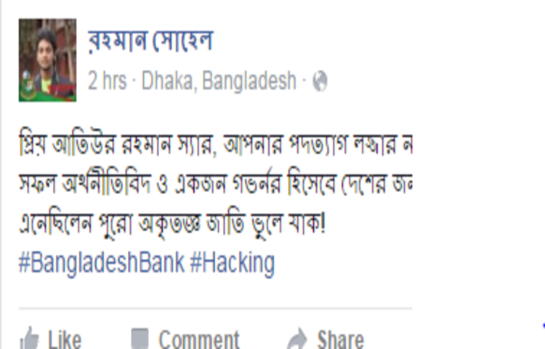The width and height of the screenshot is (545, 349).
Task: Click the globe public privacy icon
Action: [x=320, y=81]
